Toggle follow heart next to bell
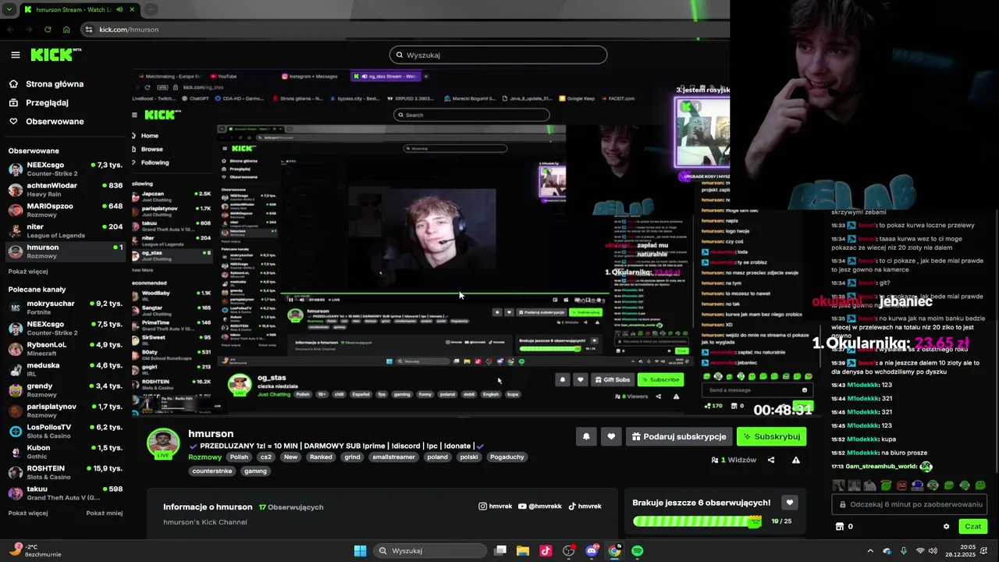The width and height of the screenshot is (999, 562). pyautogui.click(x=611, y=436)
